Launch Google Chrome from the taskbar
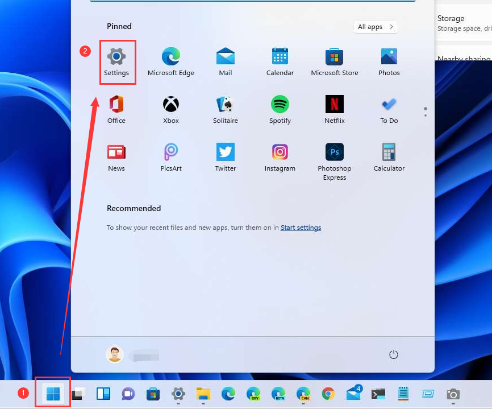 328,393
